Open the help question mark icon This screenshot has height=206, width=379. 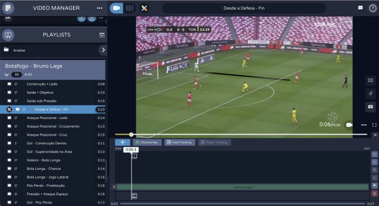pos(373,8)
